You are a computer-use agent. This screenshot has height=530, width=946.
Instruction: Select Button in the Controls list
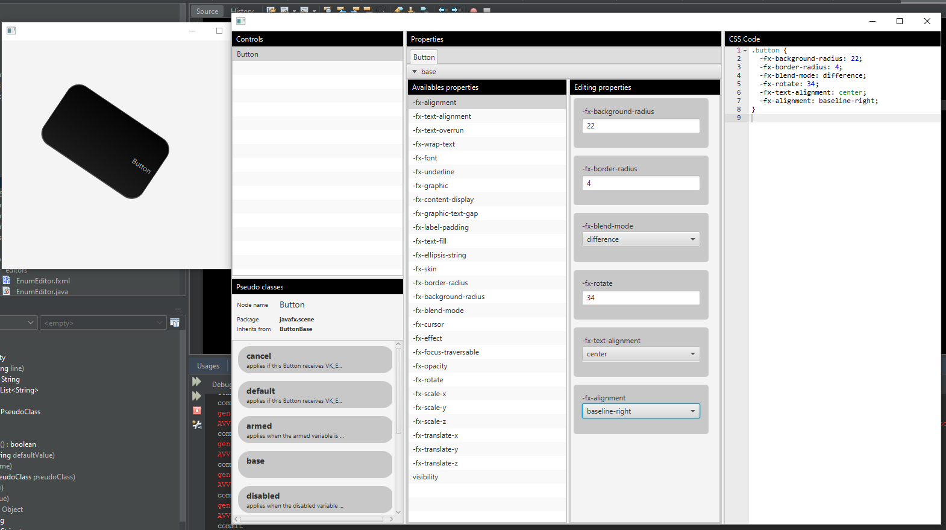pyautogui.click(x=318, y=54)
